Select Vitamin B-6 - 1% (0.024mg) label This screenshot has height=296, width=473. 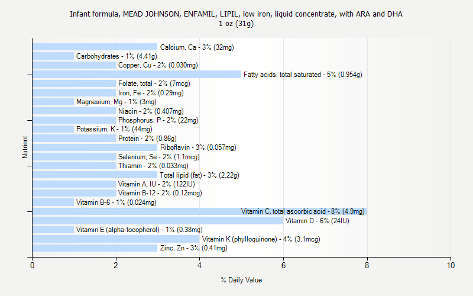point(116,202)
